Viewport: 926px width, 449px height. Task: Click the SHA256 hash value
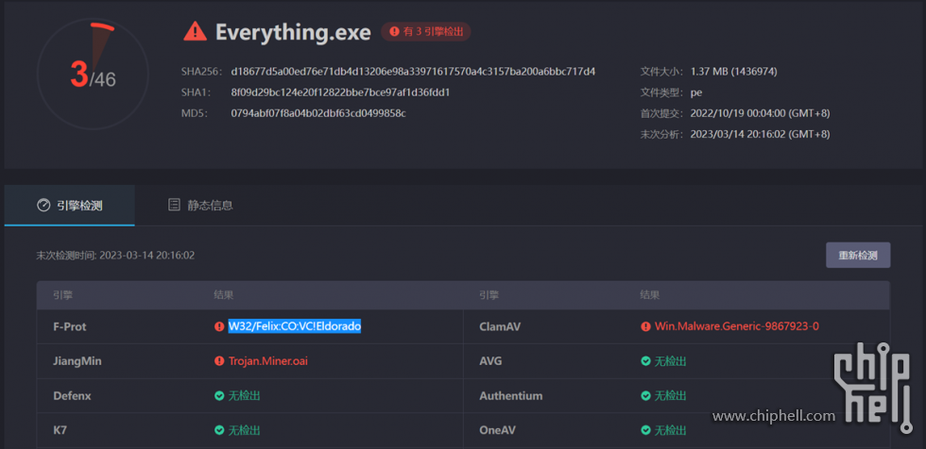pos(413,72)
